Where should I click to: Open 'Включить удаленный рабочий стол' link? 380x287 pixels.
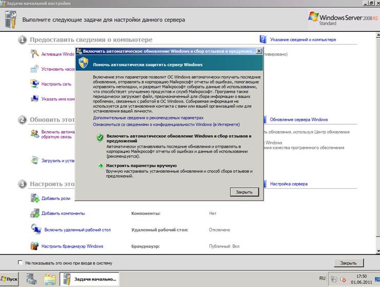click(77, 230)
